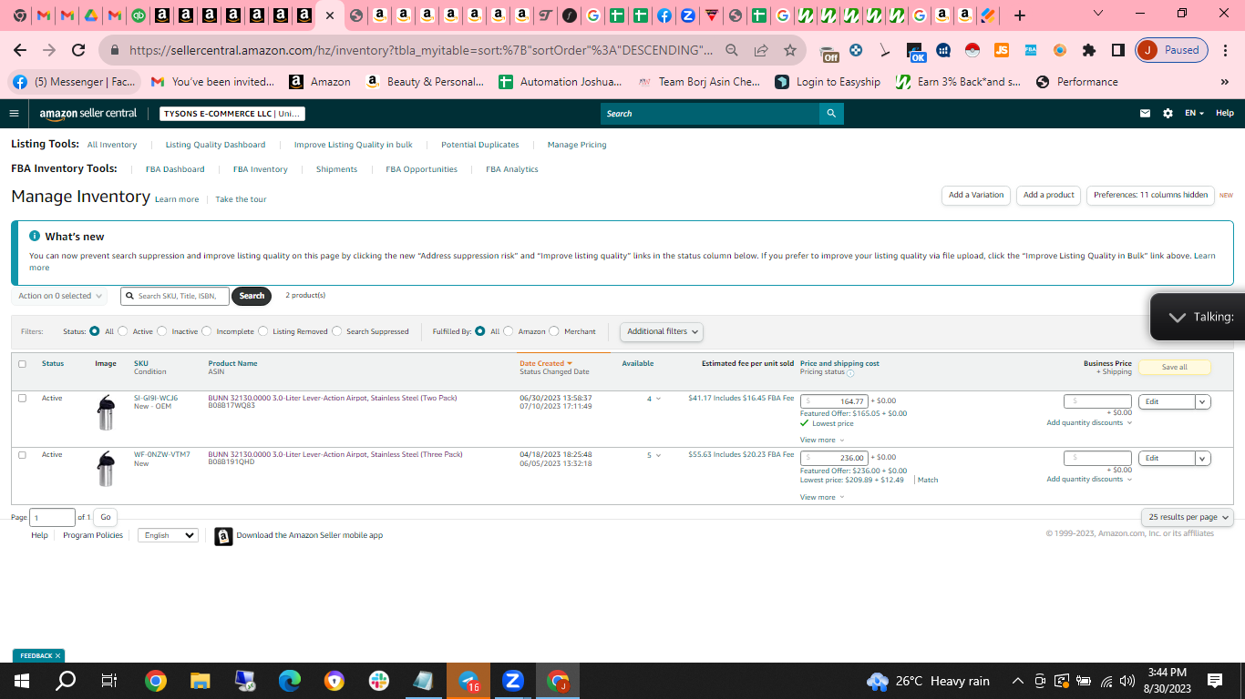Click the Take the tour link
1245x699 pixels.
click(241, 199)
